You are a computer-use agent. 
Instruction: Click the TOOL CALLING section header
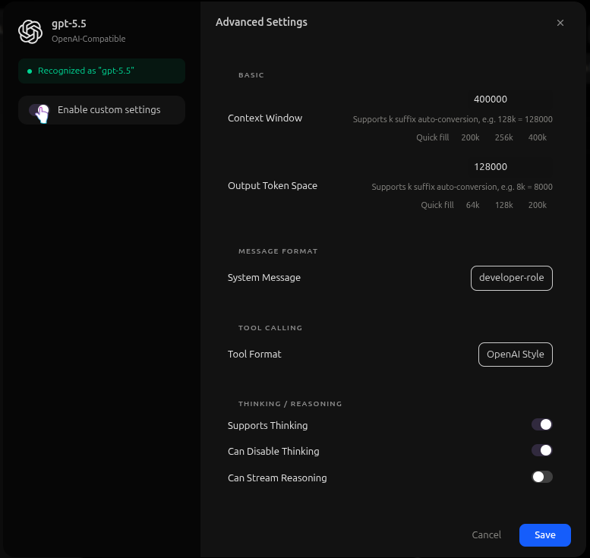tap(270, 328)
